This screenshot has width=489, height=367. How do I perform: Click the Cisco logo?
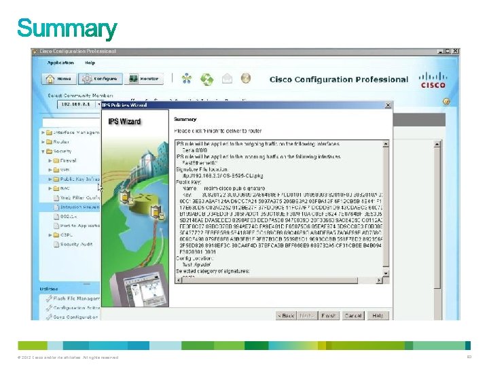click(x=433, y=80)
